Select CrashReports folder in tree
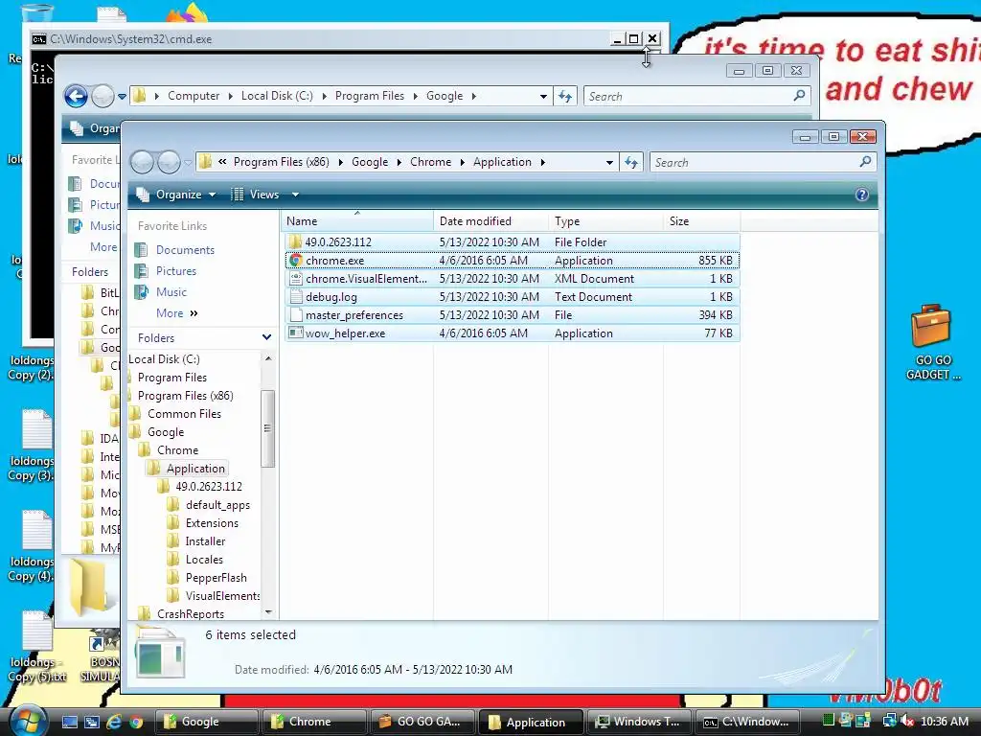This screenshot has width=981, height=736. 191,614
